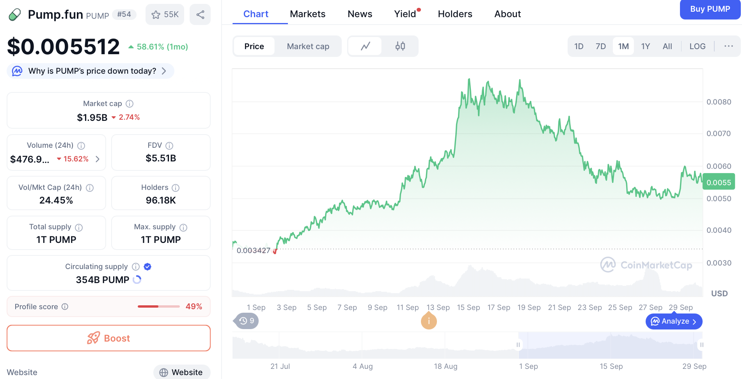This screenshot has width=742, height=379.
Task: Select the Market cap toggle
Action: (308, 46)
